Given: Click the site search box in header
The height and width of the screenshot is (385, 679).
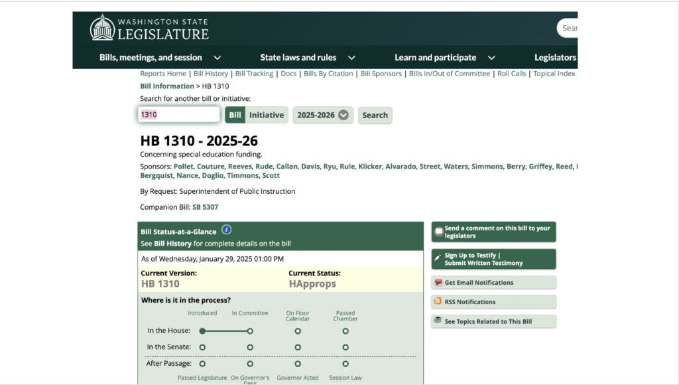Looking at the screenshot, I should 568,28.
